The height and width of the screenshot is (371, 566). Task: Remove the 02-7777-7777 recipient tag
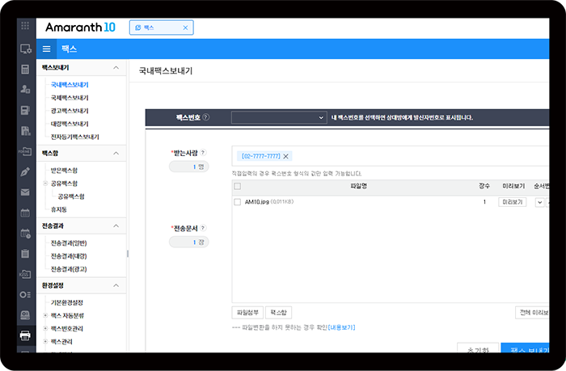(x=286, y=156)
